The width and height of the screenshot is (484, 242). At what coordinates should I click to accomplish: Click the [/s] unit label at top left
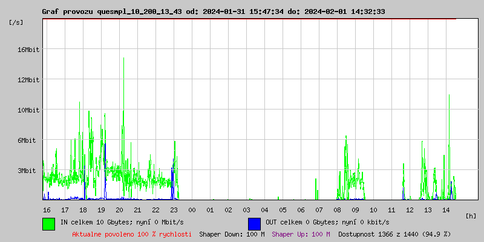tap(16, 22)
